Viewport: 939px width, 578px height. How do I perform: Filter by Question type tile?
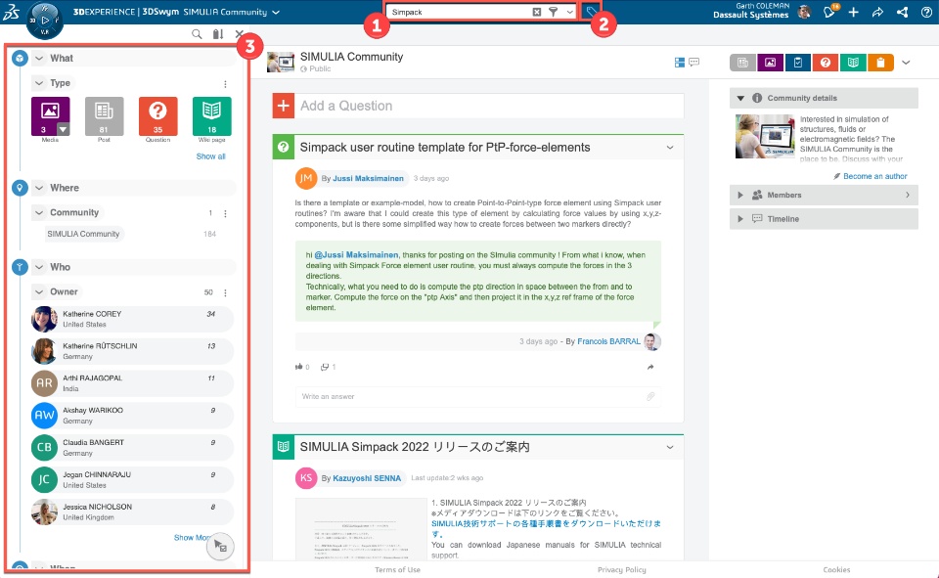pyautogui.click(x=158, y=116)
